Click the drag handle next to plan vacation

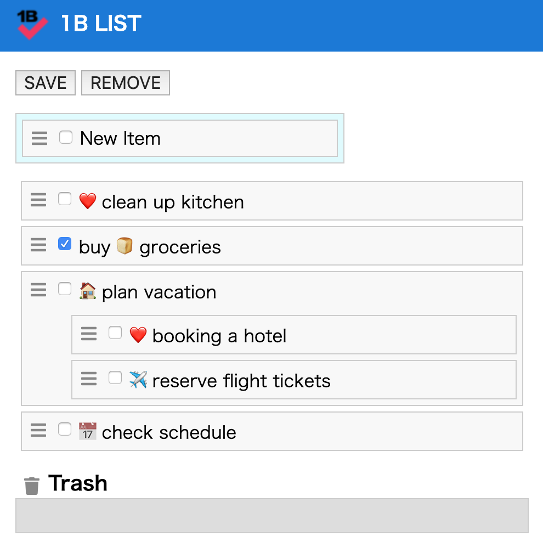[38, 290]
